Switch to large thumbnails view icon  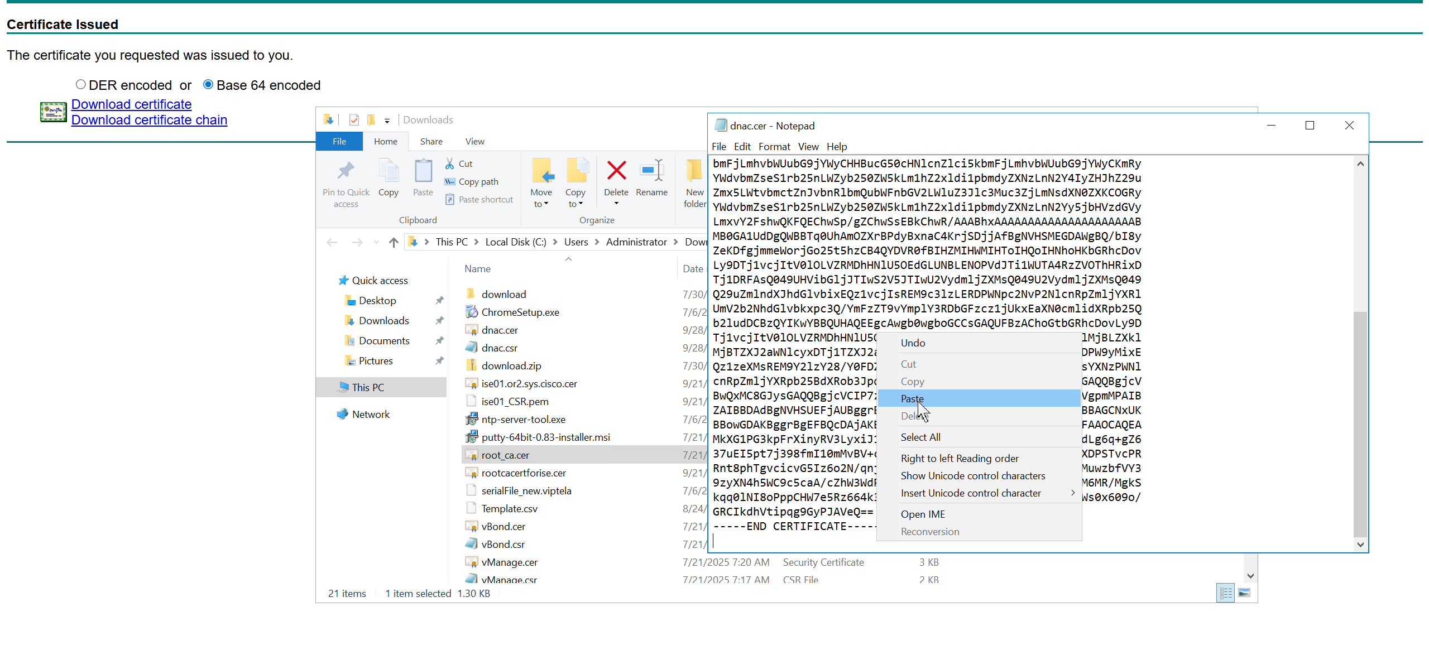tap(1244, 593)
